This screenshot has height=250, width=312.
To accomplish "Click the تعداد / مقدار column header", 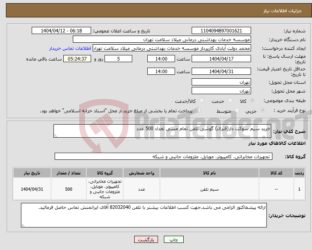I will coord(68,173).
